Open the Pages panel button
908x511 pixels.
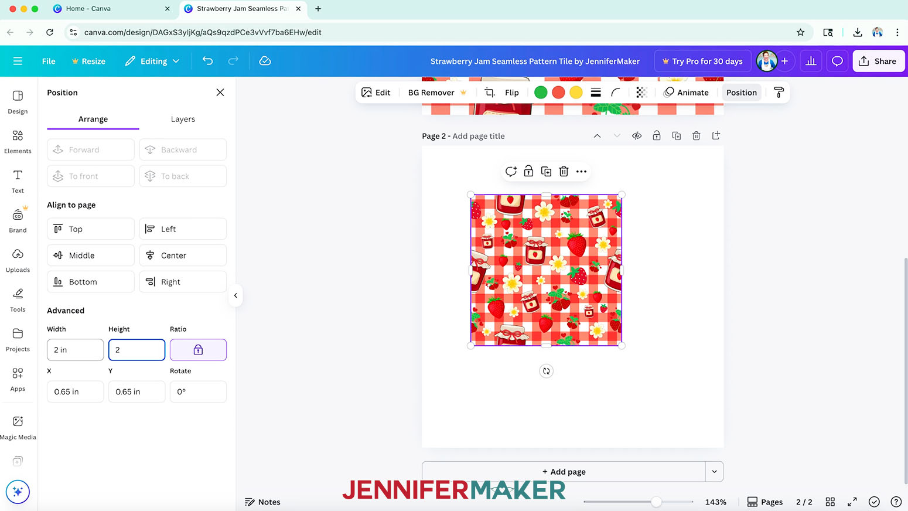[x=765, y=502]
